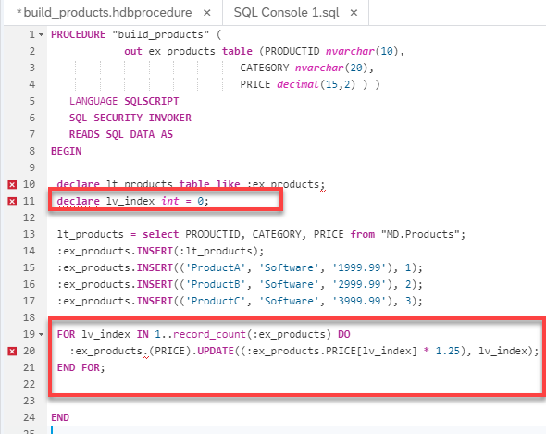Close the build_products.hdbprocedure tab
The width and height of the screenshot is (546, 434).
click(207, 13)
